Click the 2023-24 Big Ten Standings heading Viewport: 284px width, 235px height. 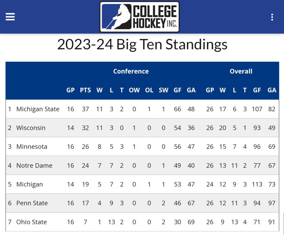pos(142,45)
